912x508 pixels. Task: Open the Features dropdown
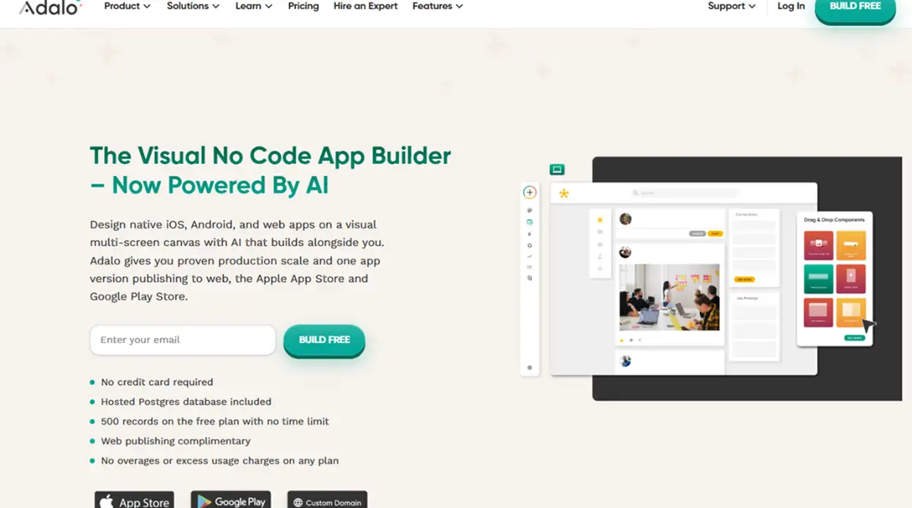pos(438,6)
